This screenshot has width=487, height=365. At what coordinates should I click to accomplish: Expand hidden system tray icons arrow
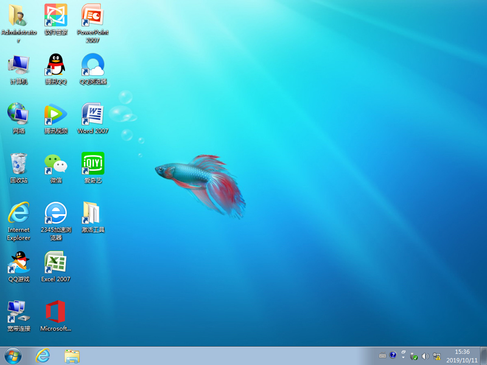404,355
